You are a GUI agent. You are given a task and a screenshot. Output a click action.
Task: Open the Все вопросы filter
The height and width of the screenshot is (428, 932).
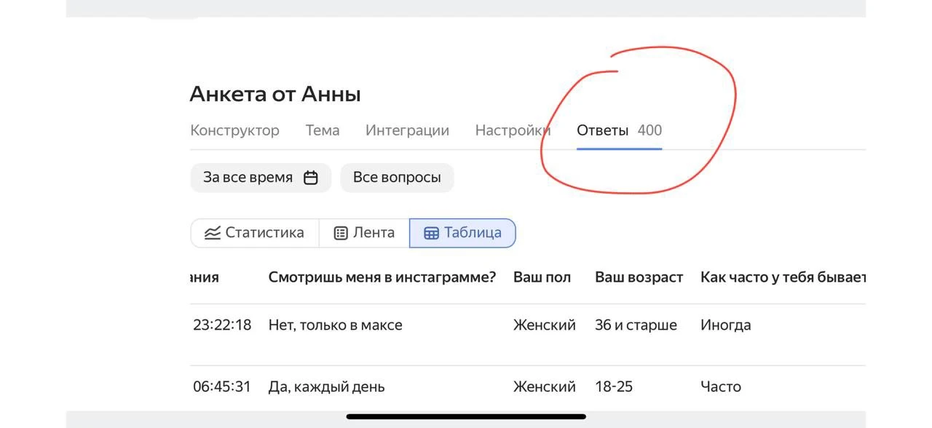(397, 178)
